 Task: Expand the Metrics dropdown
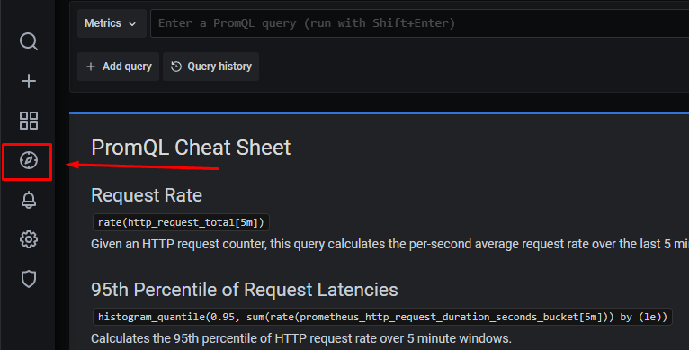[112, 23]
